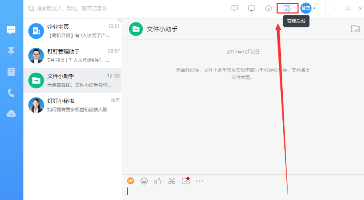Open the 钉钉小秘书 conversation

73,105
